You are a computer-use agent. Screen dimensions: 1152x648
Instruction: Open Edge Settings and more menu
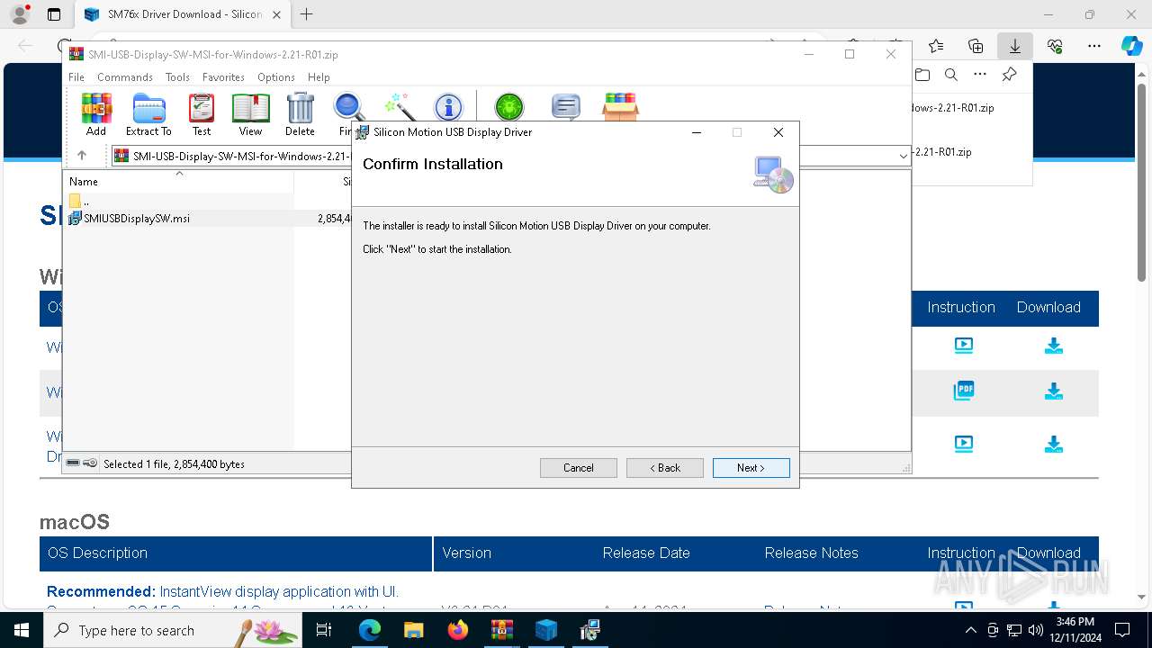(x=1094, y=46)
